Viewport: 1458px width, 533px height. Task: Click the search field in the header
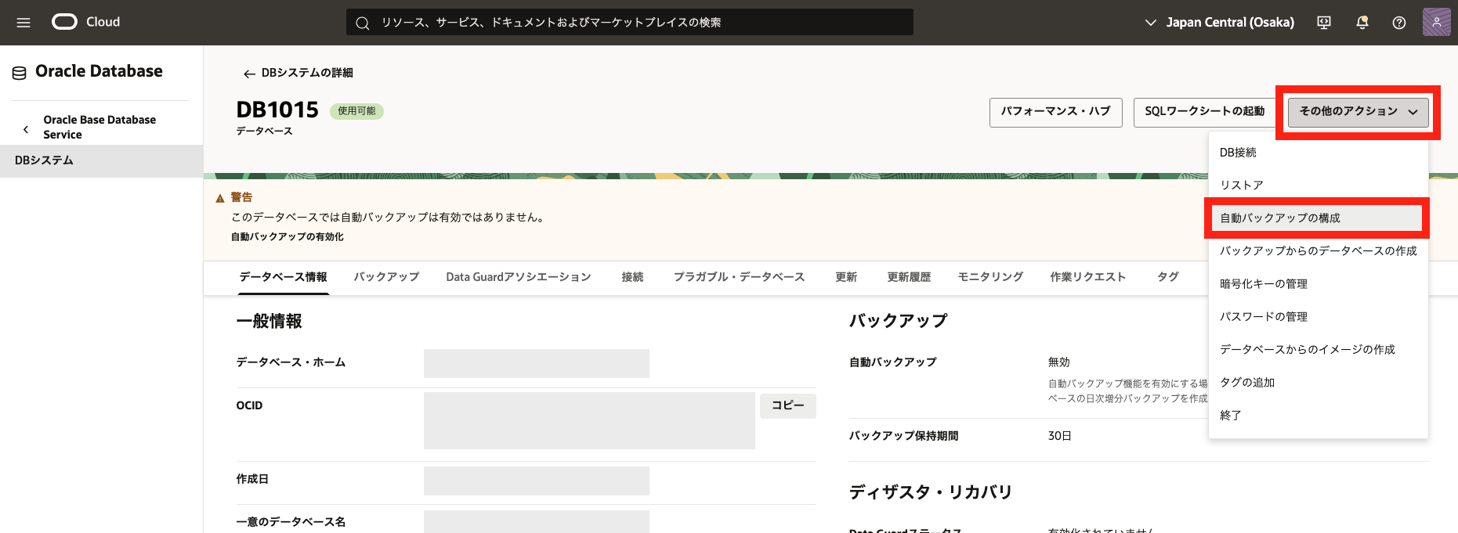(629, 23)
